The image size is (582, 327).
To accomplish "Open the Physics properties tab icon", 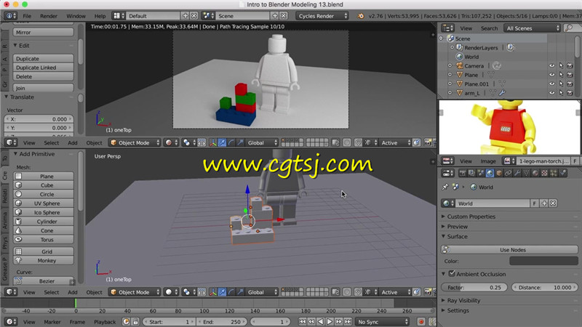I will pyautogui.click(x=562, y=173).
